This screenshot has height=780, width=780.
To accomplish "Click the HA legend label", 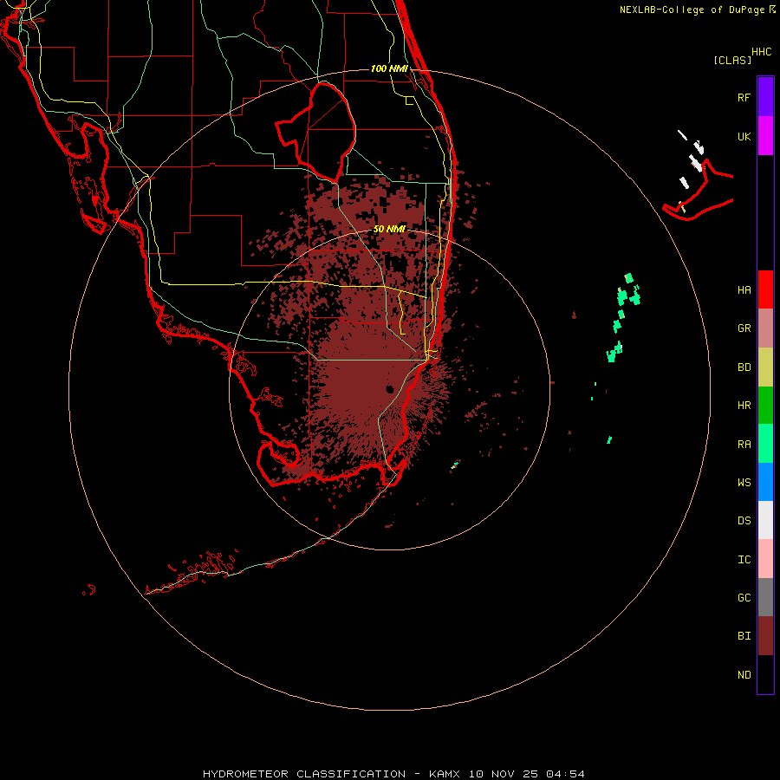I will pos(744,289).
